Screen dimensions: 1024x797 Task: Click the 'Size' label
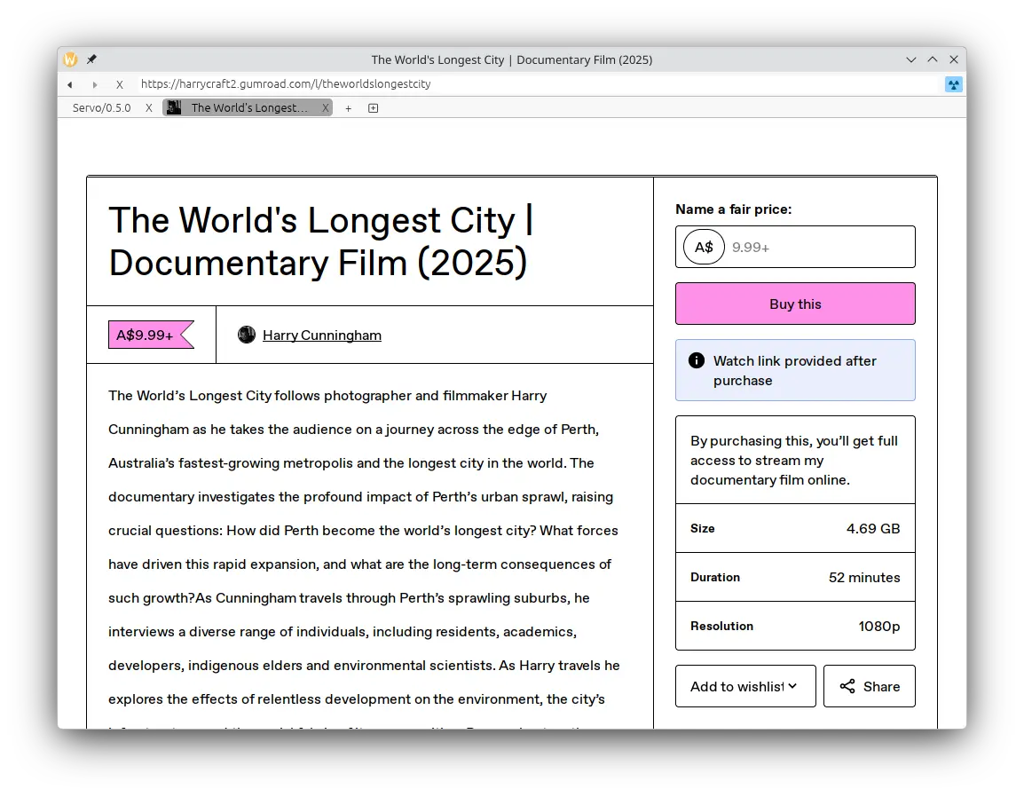[x=703, y=528]
